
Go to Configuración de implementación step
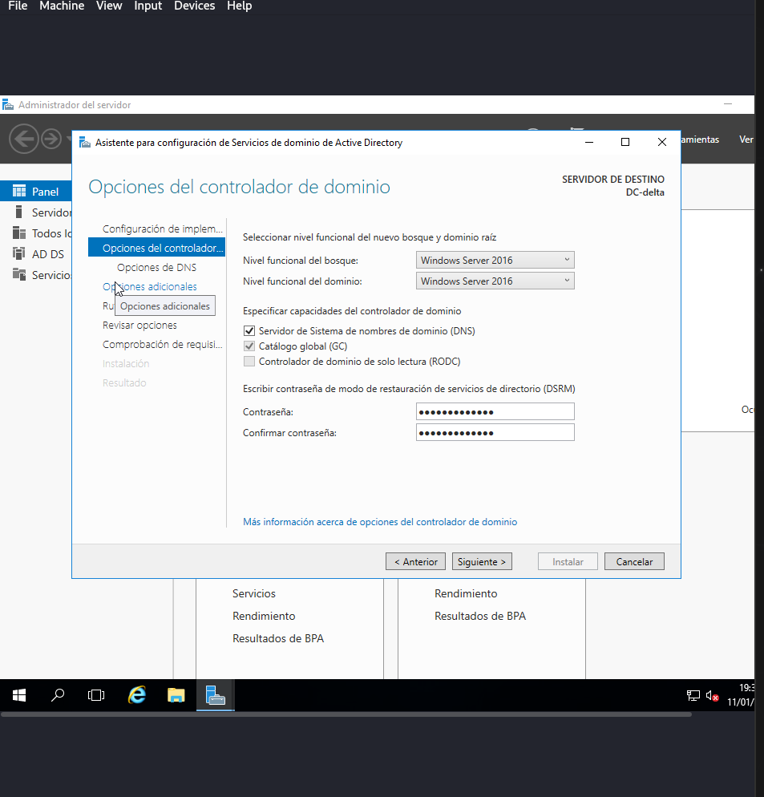[163, 229]
